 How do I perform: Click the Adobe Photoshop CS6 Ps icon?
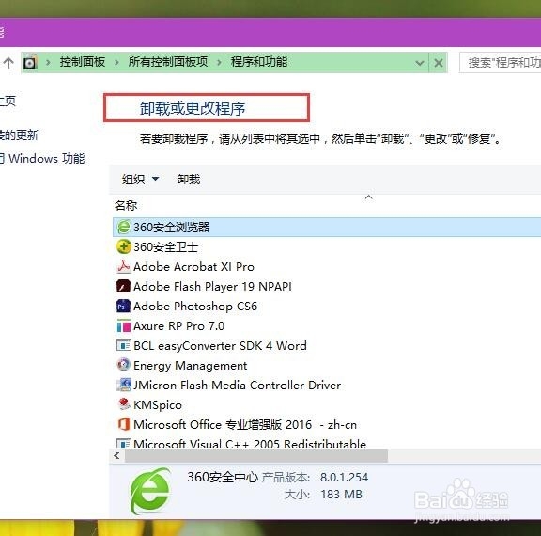coord(124,306)
